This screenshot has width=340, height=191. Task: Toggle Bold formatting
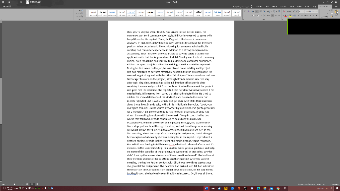[316, 16]
